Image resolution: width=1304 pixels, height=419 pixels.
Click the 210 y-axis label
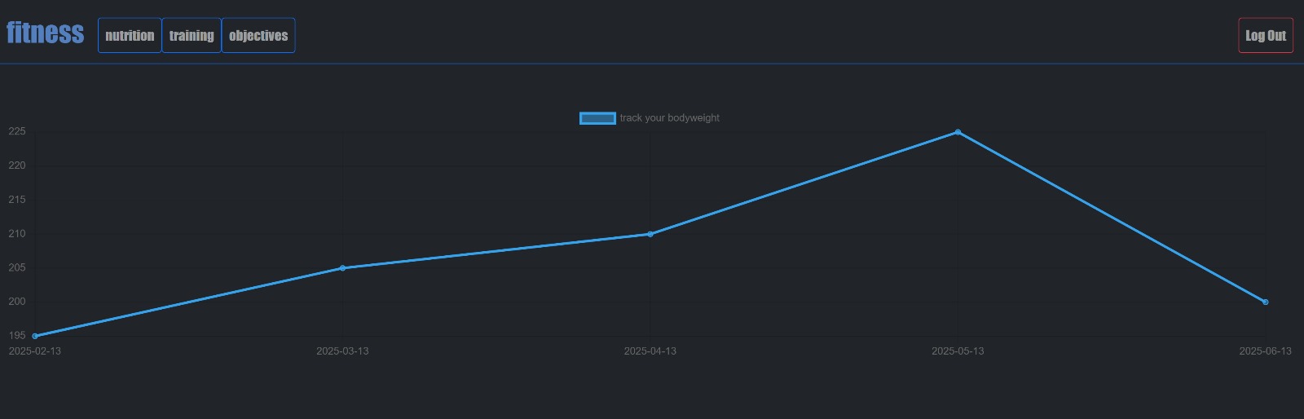(17, 234)
